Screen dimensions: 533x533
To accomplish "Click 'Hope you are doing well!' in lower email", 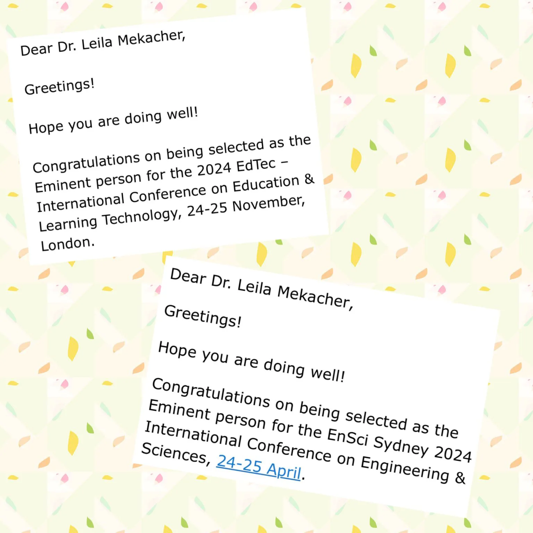I will [x=252, y=362].
